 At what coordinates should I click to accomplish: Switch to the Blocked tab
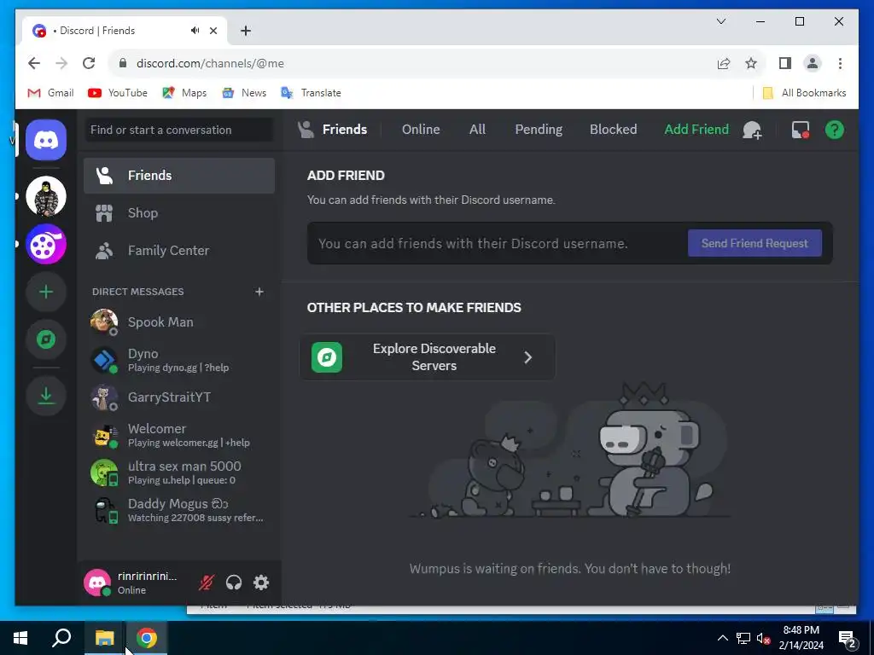point(613,130)
